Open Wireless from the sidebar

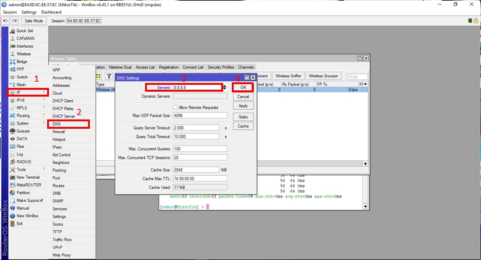point(29,54)
